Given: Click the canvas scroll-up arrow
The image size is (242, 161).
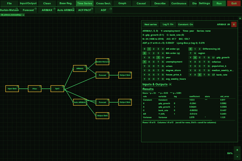Looking at the screenshot, I should pos(240,18).
